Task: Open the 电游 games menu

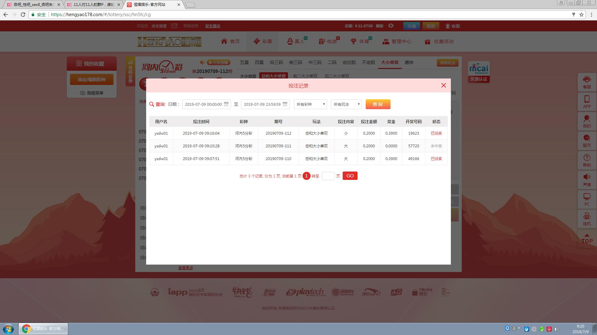Action: 328,41
